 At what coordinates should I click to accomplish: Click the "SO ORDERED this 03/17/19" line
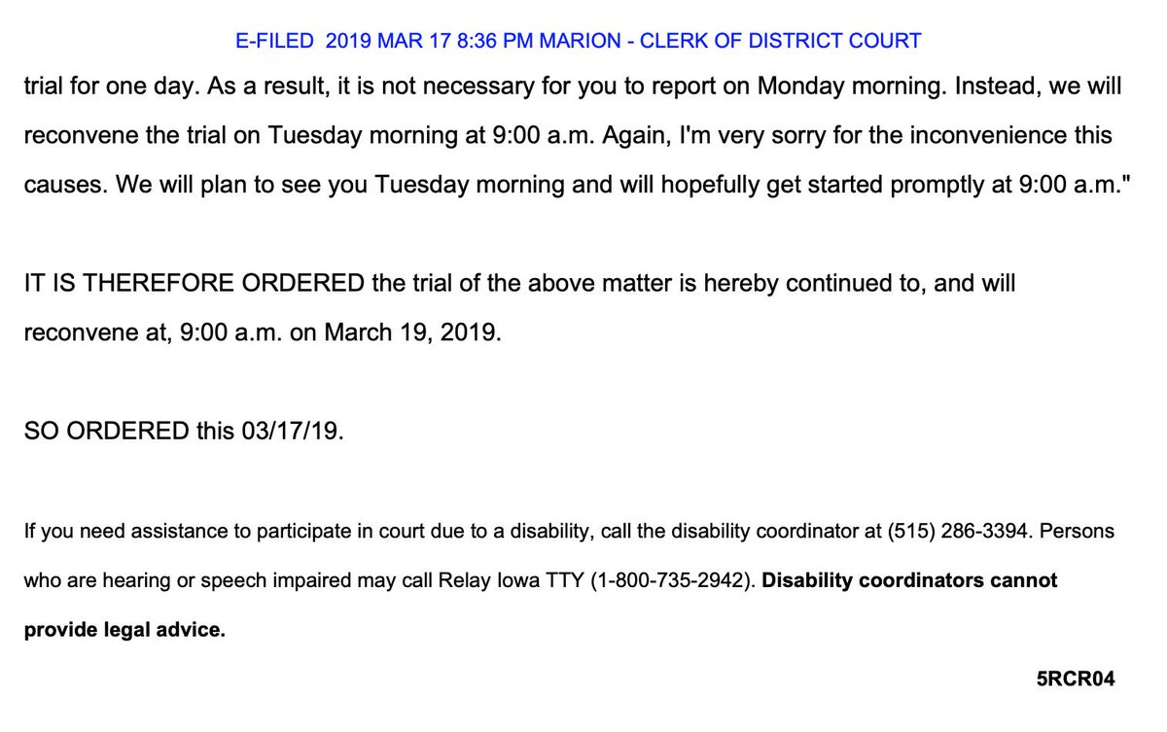184,433
